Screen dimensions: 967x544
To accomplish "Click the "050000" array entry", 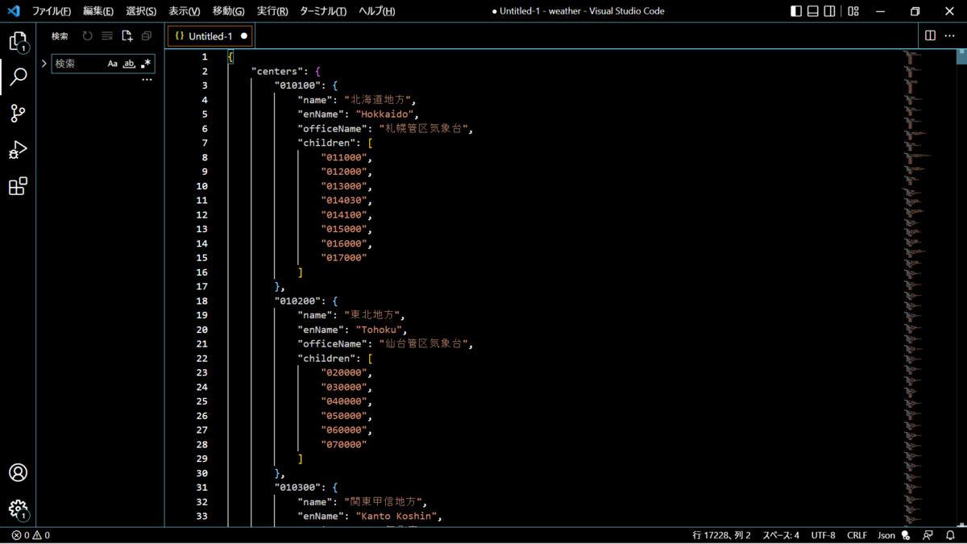I will 344,416.
